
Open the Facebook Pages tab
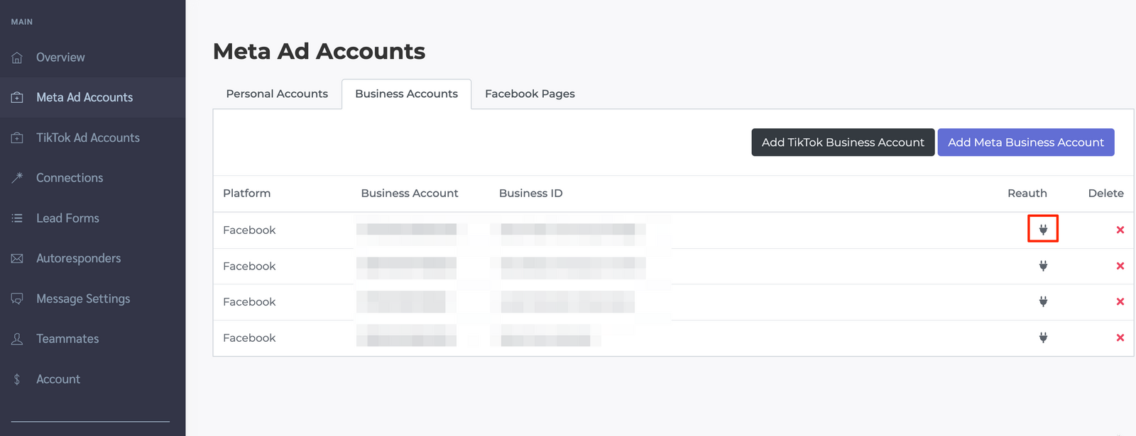coord(530,94)
